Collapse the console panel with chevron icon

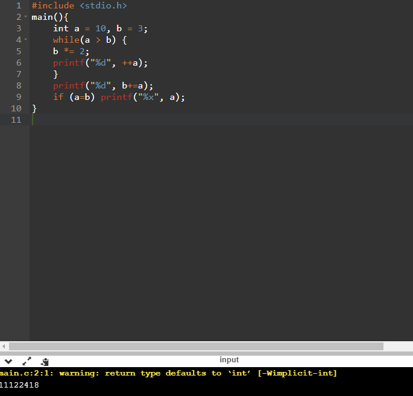tap(8, 362)
